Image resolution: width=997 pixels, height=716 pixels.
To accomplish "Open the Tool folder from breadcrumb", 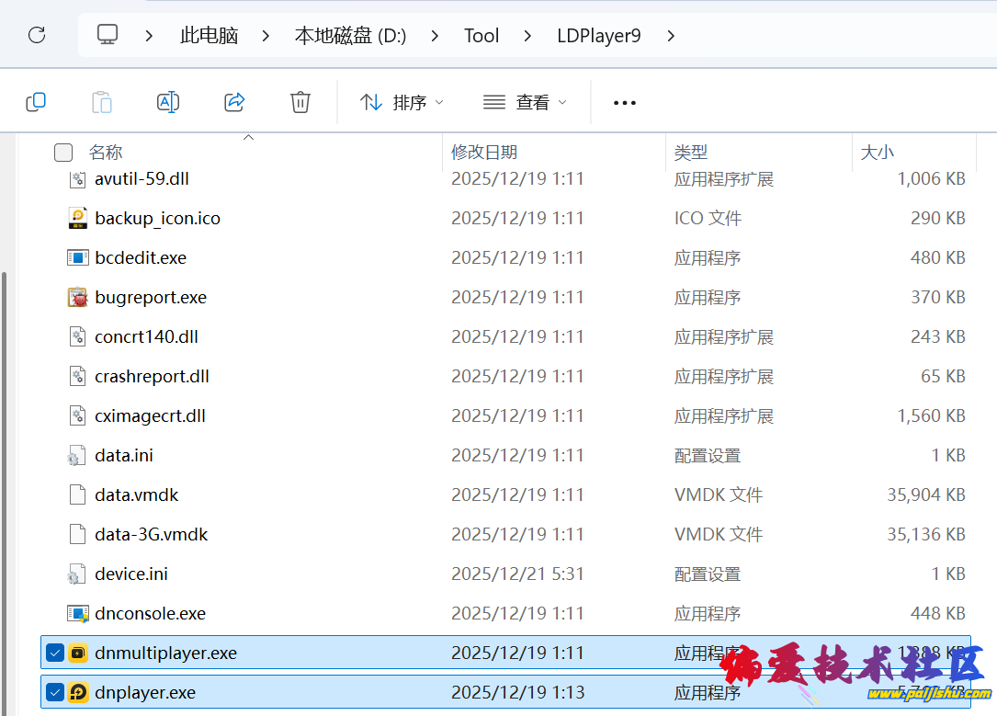I will (x=481, y=35).
